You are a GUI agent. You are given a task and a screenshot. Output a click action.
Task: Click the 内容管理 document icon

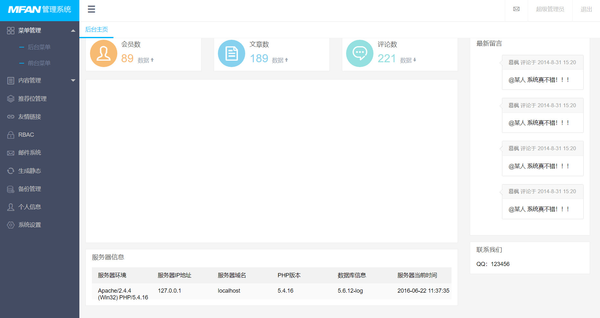(x=11, y=81)
